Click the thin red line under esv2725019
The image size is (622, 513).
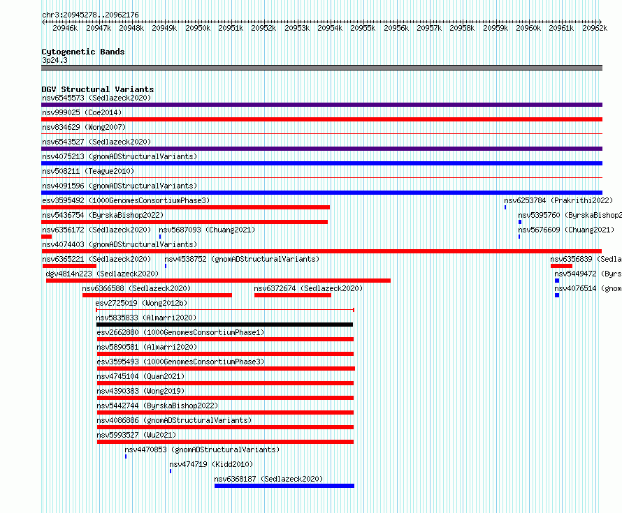225,310
